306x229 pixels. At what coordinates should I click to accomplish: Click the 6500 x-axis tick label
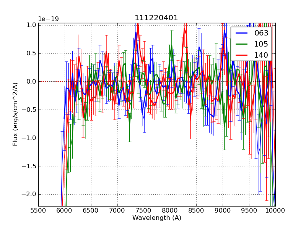(x=91, y=210)
